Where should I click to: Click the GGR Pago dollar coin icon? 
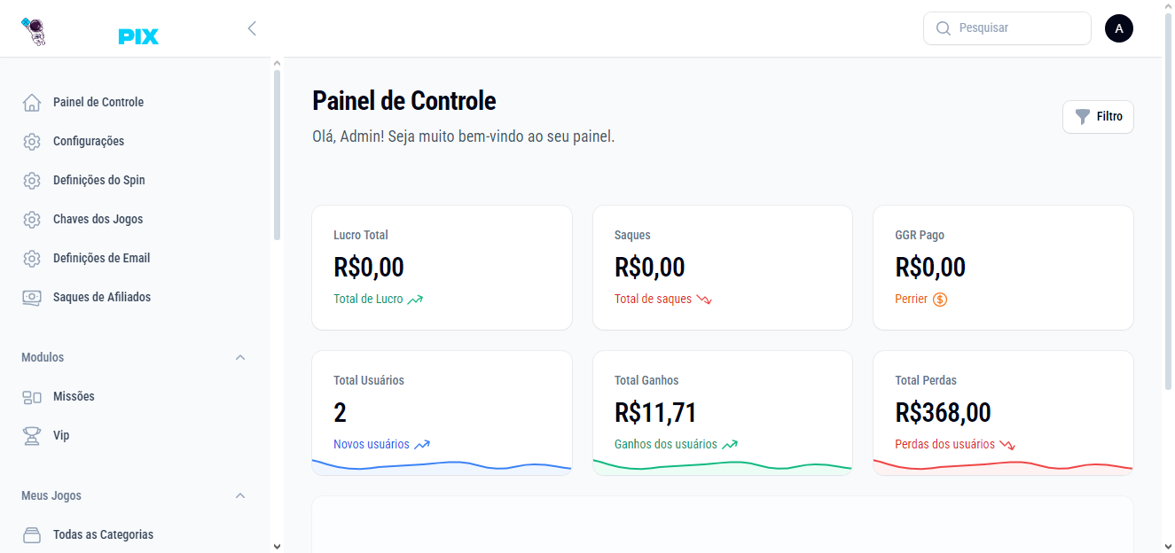pos(940,300)
